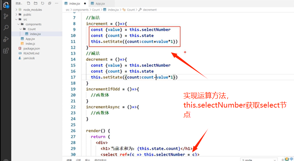This screenshot has height=161, width=294.
Task: Click the text 'incrementIfOdd' on line 19
Action: pyautogui.click(x=103, y=89)
